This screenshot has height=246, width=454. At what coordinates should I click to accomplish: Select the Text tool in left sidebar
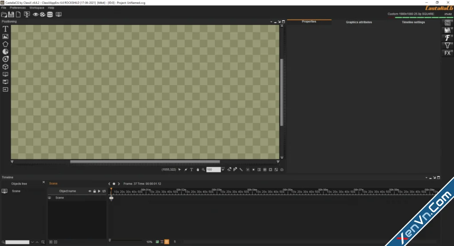(5, 29)
